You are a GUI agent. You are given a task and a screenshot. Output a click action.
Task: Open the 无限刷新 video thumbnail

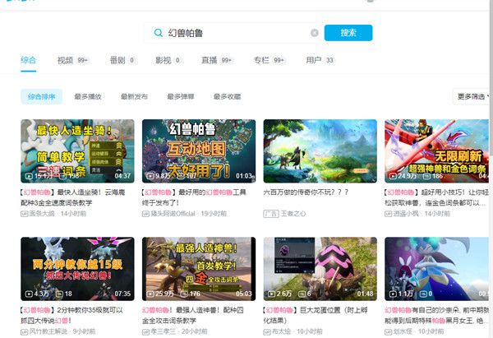click(437, 151)
